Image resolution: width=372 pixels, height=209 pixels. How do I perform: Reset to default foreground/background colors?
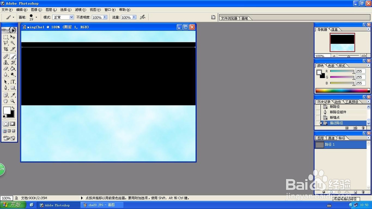4,117
